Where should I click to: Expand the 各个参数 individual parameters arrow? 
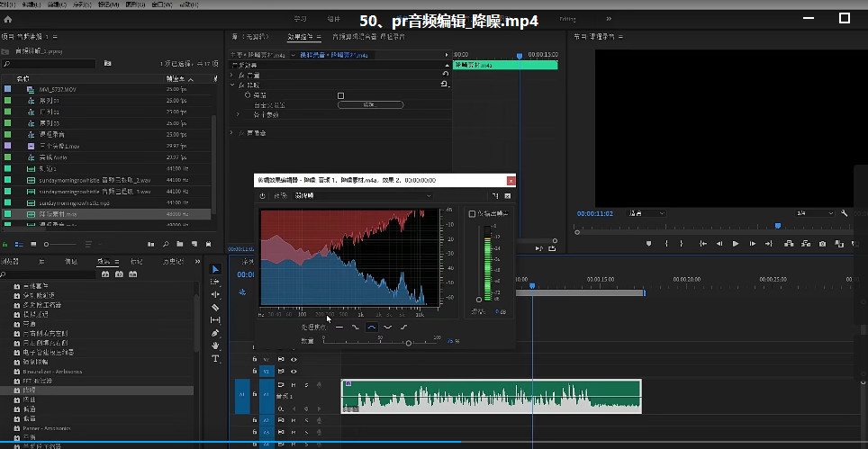coord(238,114)
